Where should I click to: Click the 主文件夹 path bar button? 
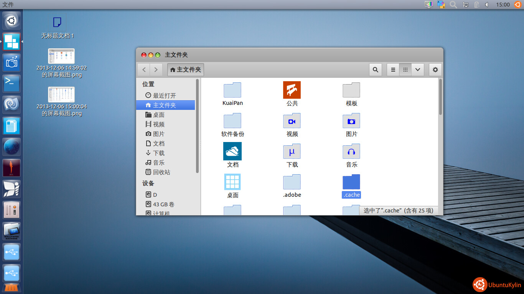(x=186, y=70)
